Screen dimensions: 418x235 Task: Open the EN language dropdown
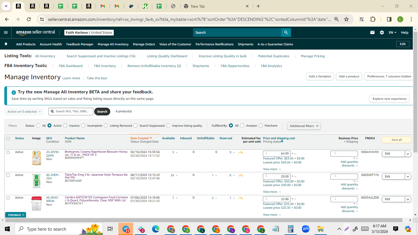pos(392,32)
